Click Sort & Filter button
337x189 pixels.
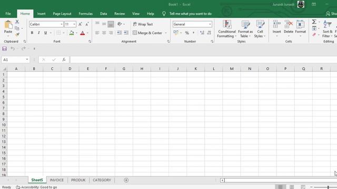pyautogui.click(x=328, y=29)
